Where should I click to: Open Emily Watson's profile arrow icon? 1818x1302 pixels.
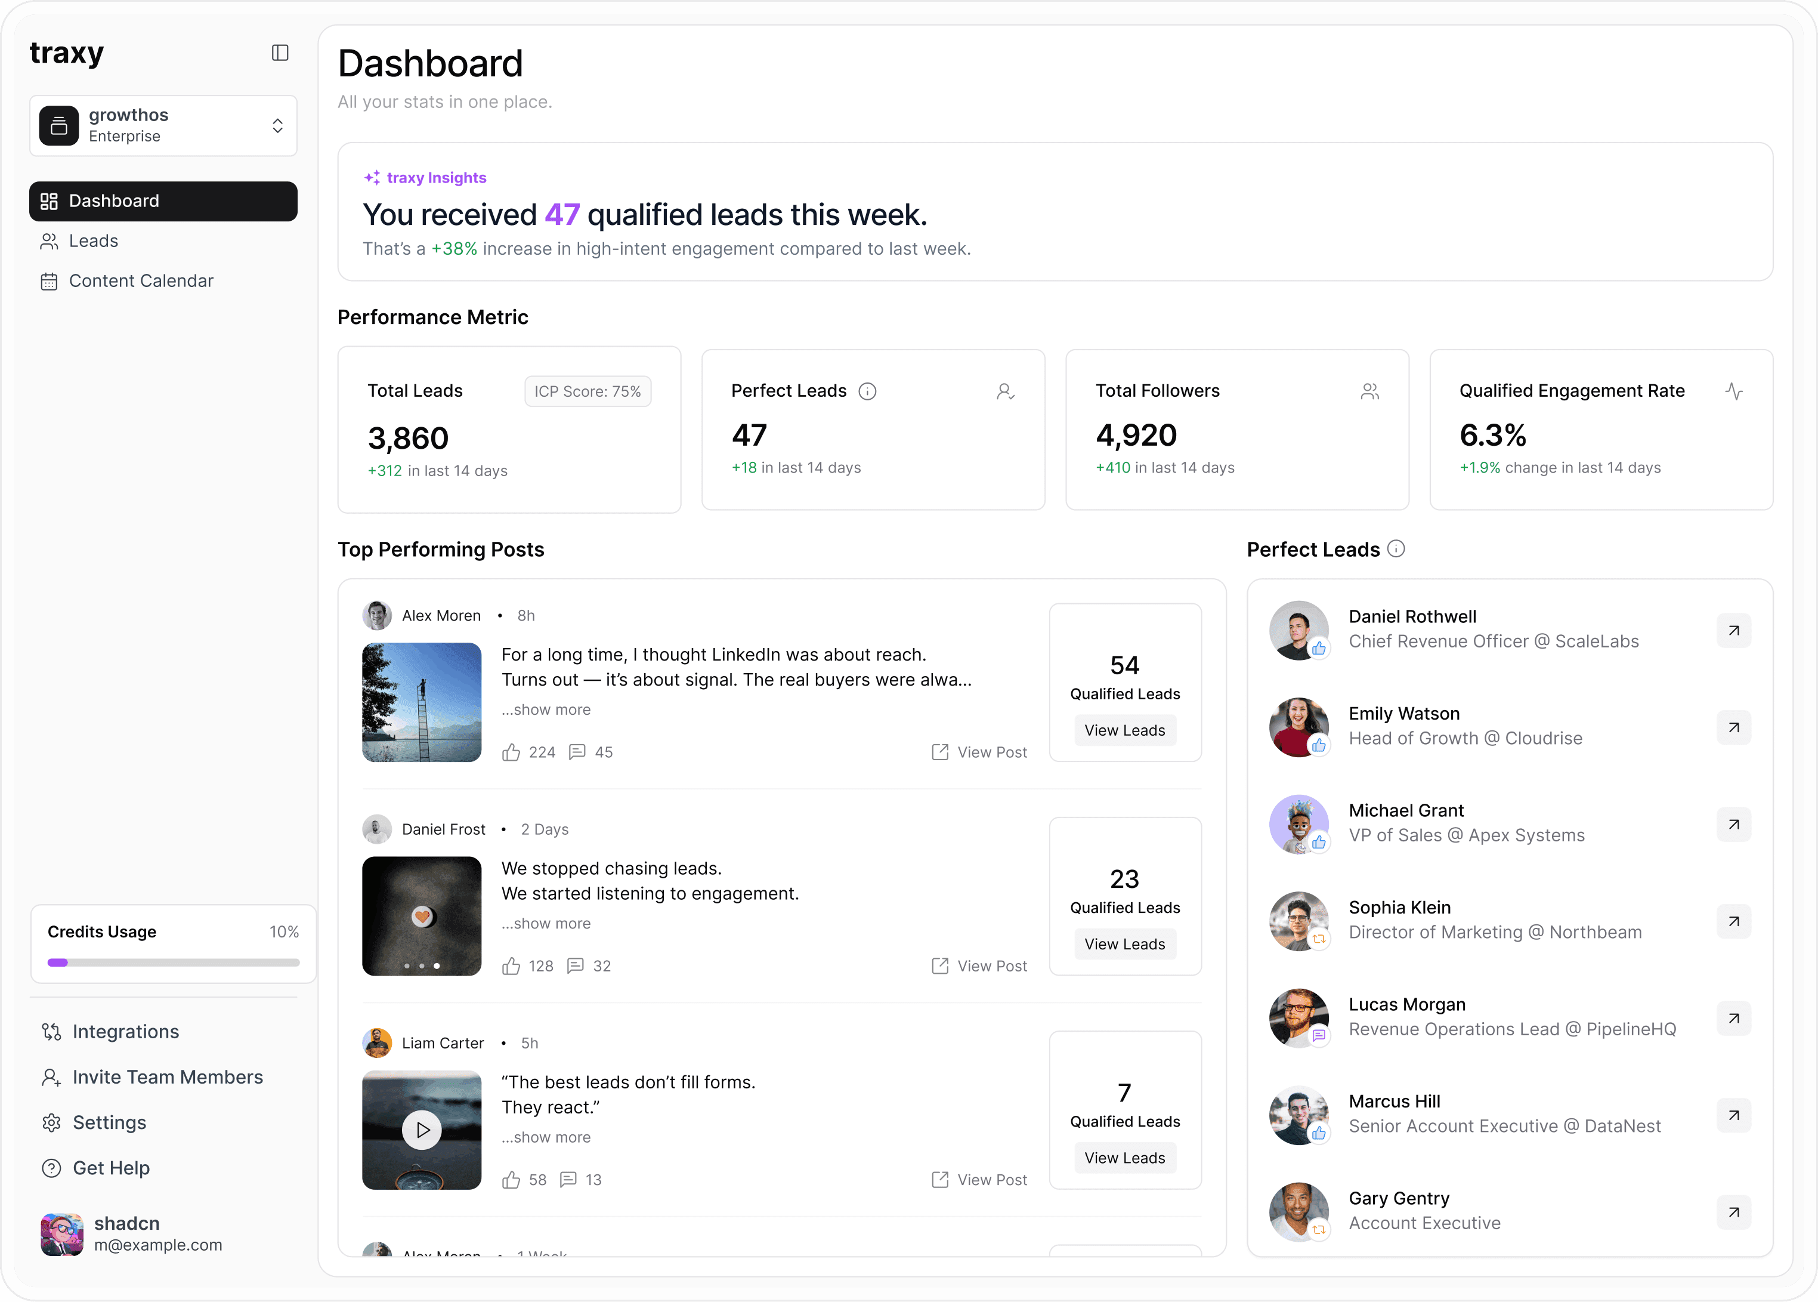(1733, 728)
